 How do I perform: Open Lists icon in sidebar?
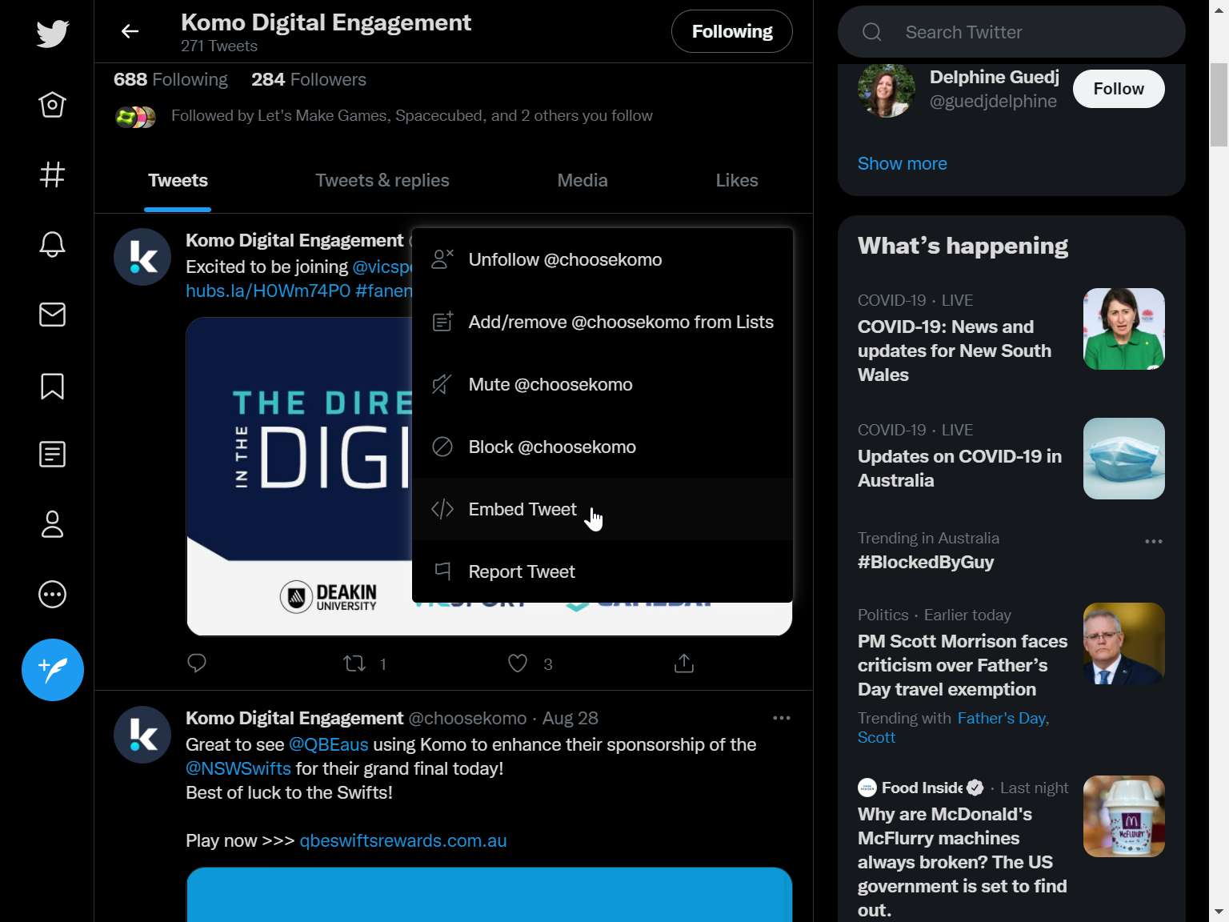point(52,455)
